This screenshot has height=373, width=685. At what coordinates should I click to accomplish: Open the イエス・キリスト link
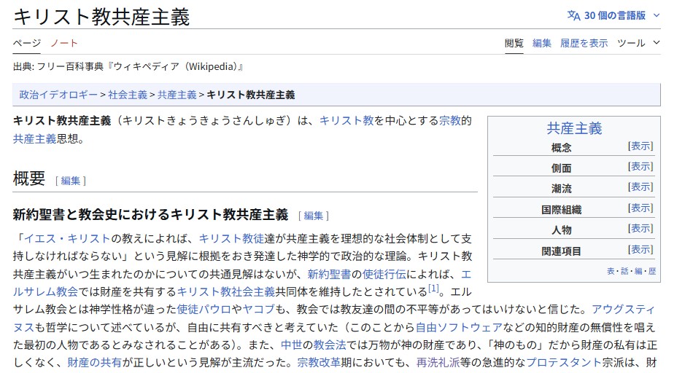67,239
